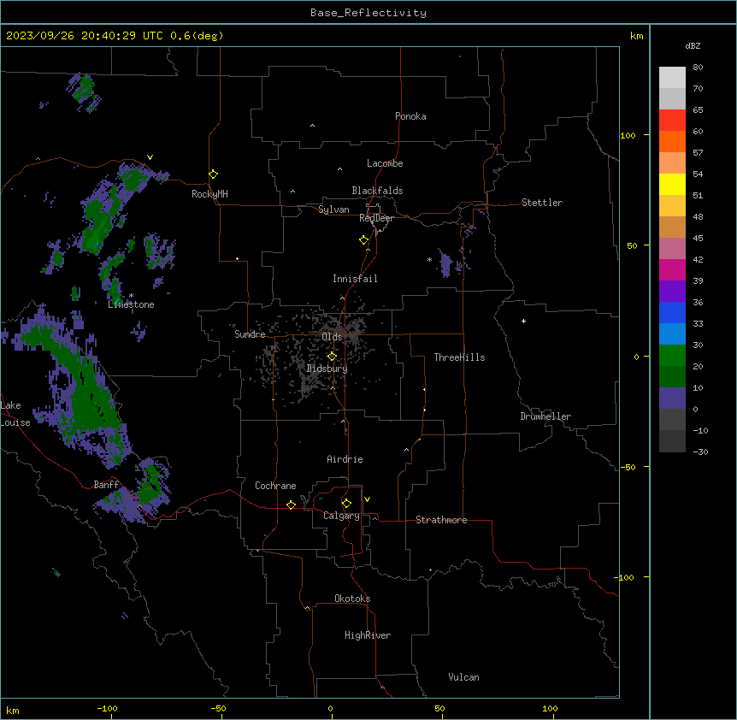Click the yellow marker at Calgary
The height and width of the screenshot is (720, 737).
(x=346, y=504)
